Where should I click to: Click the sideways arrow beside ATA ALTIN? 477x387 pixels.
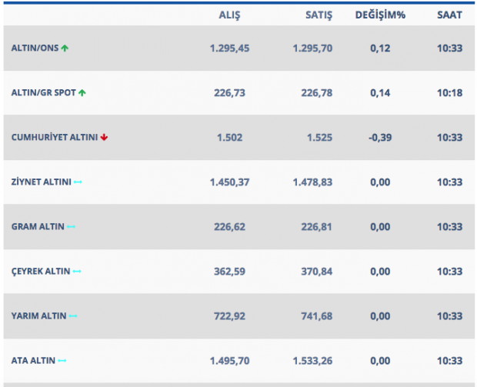pos(62,360)
